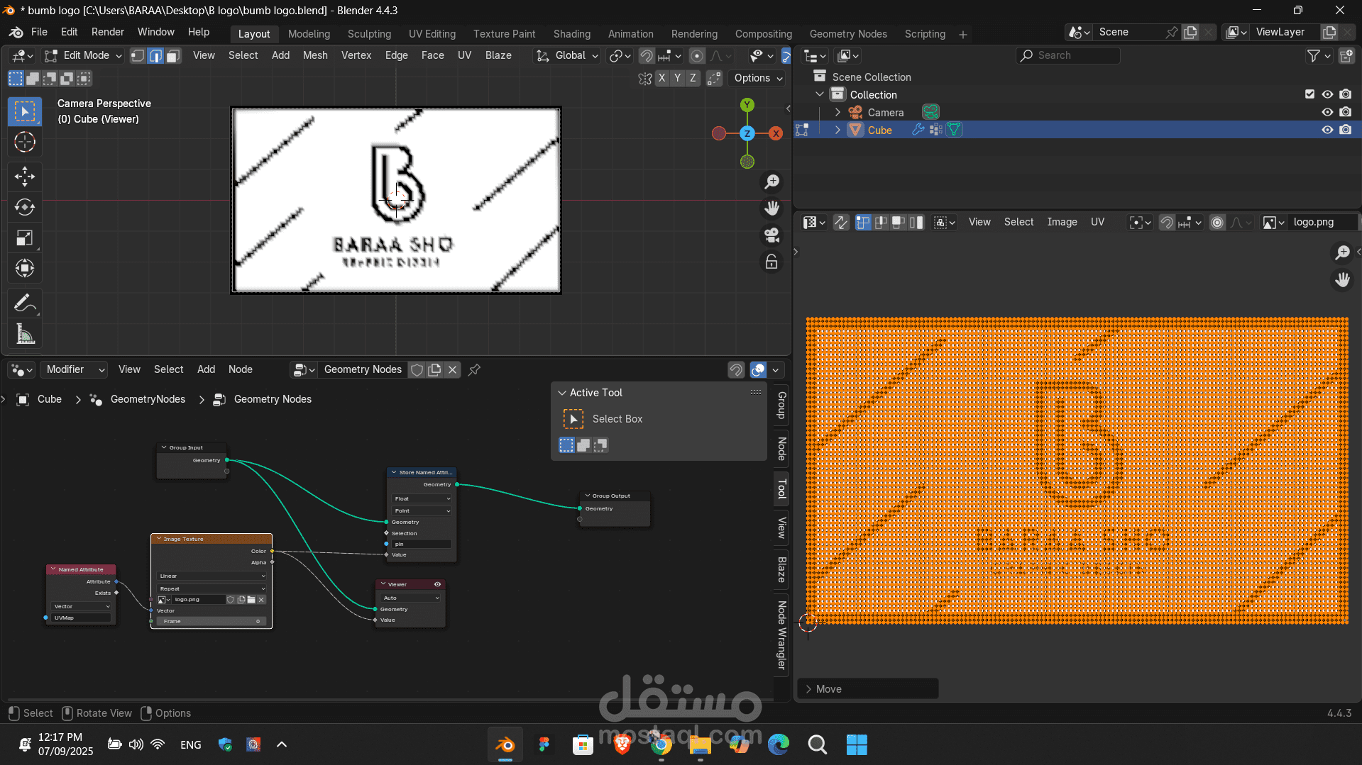
Task: Open Blender from the Windows taskbar
Action: point(505,744)
